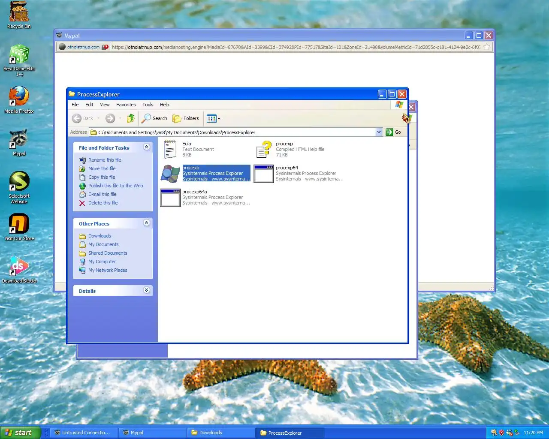Screen dimensions: 549x439
Task: Open Shared Documents in Other Places
Action: pos(108,253)
